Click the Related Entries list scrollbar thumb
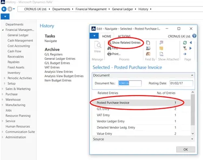 pos(193,110)
